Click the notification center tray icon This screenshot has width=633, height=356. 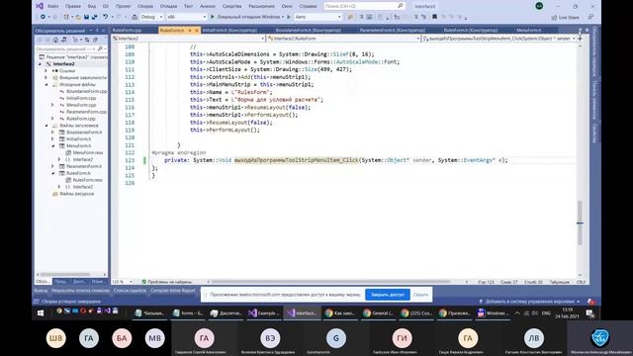coord(589,313)
